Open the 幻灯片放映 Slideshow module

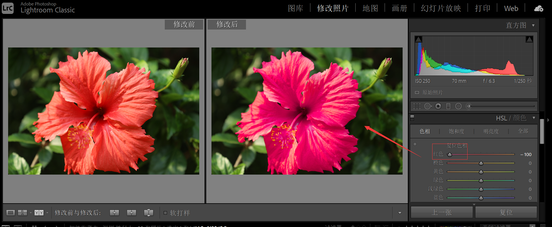click(x=441, y=8)
